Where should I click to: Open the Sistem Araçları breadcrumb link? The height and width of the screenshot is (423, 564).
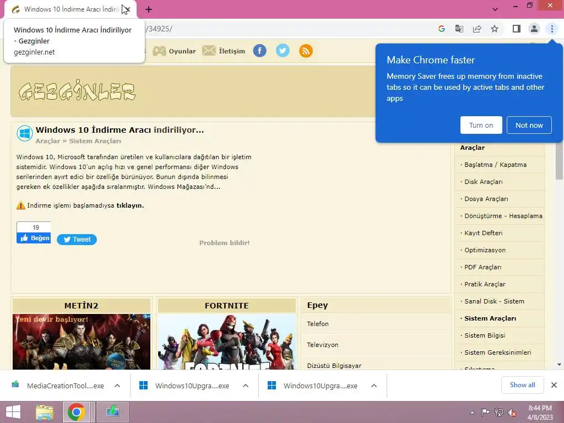click(x=95, y=141)
